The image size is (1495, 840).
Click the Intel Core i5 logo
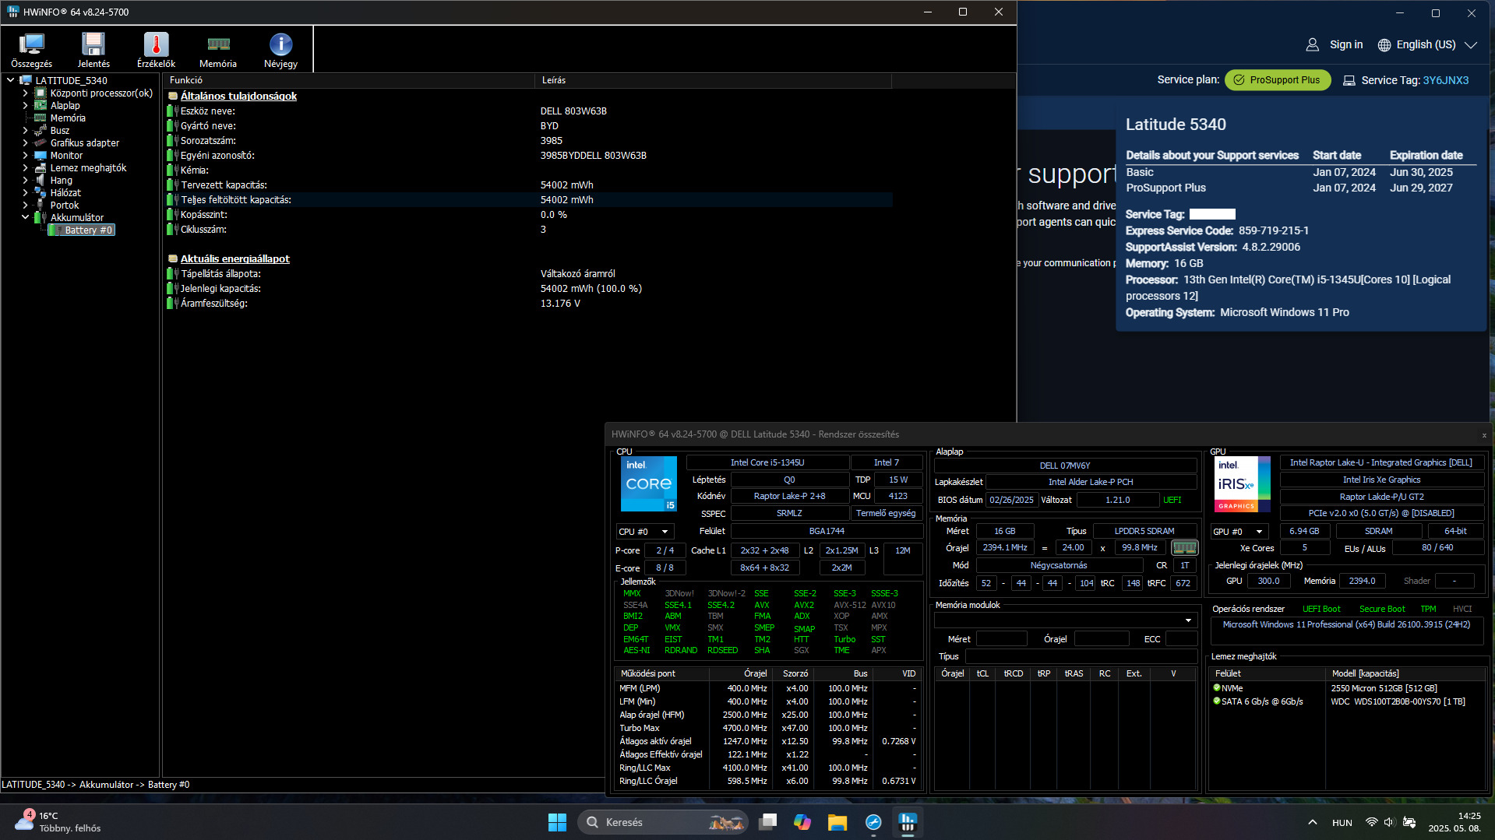pos(648,483)
